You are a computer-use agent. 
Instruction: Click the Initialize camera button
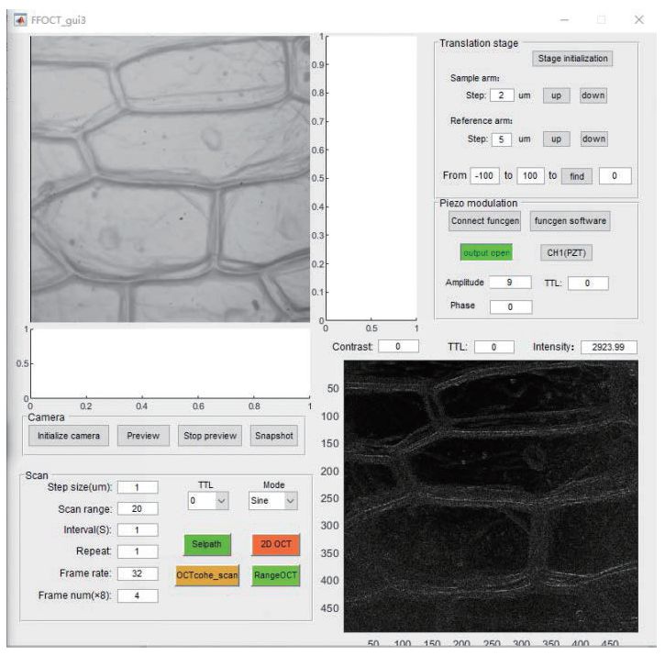click(69, 436)
